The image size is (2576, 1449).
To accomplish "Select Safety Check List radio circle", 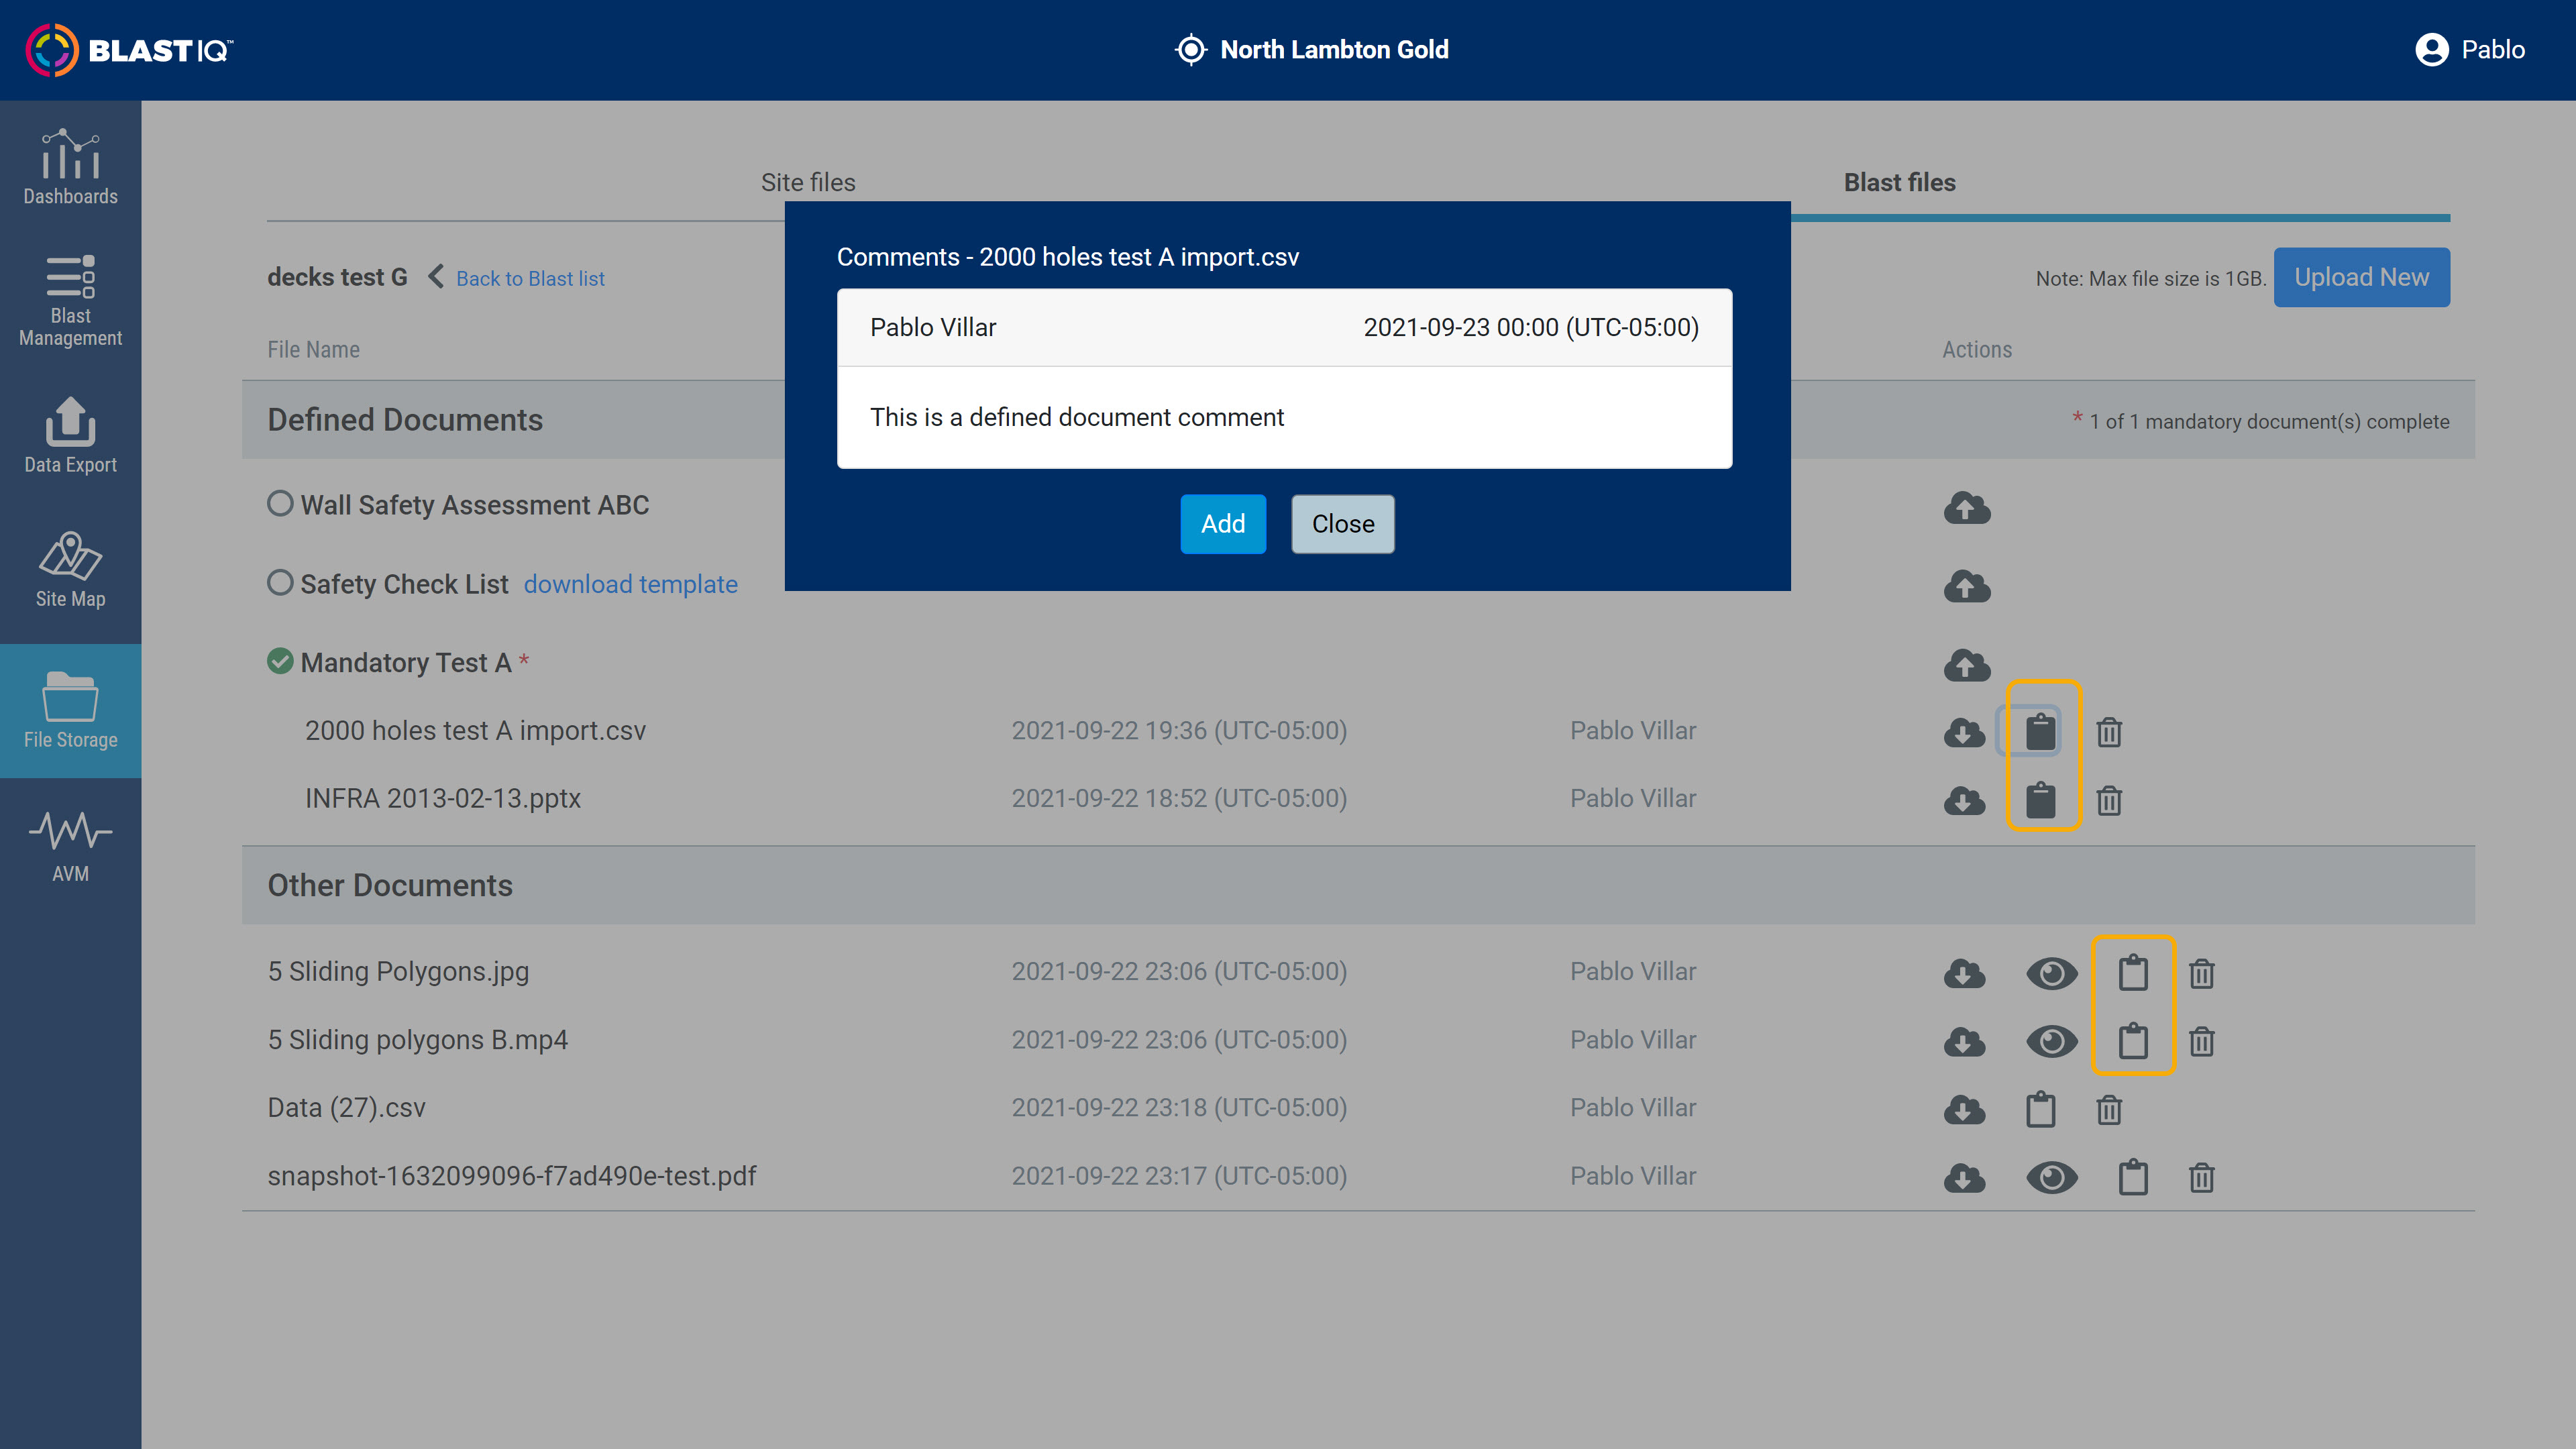I will (x=280, y=582).
